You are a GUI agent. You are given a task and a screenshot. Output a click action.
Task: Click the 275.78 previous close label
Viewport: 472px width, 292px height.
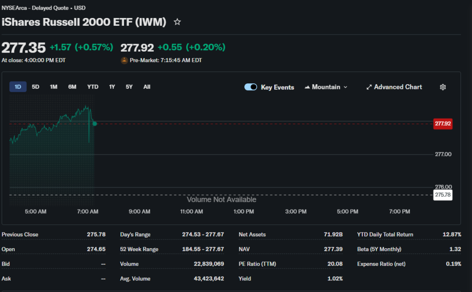pyautogui.click(x=442, y=195)
